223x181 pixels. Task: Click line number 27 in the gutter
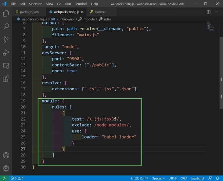[23, 149]
